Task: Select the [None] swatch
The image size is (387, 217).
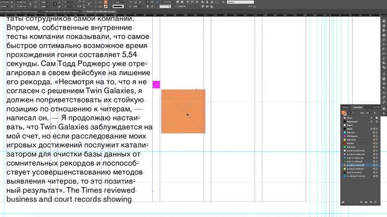Action: [x=360, y=118]
